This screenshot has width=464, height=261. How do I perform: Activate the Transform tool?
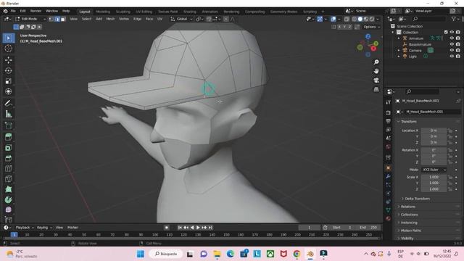[x=9, y=91]
